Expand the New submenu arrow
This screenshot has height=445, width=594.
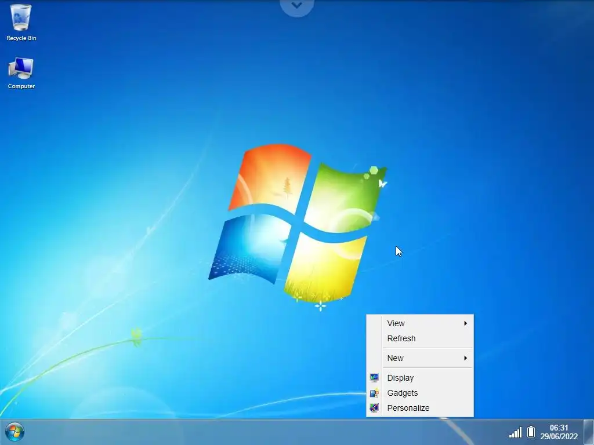pos(466,358)
